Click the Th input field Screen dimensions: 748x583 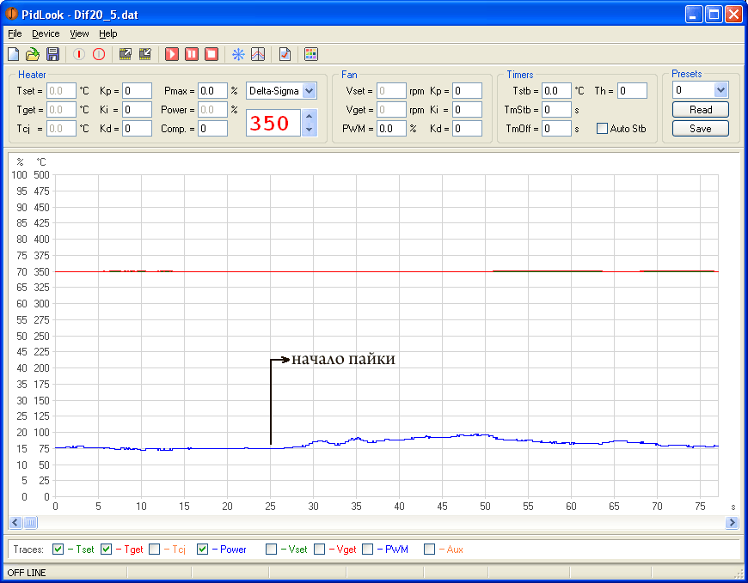[633, 90]
